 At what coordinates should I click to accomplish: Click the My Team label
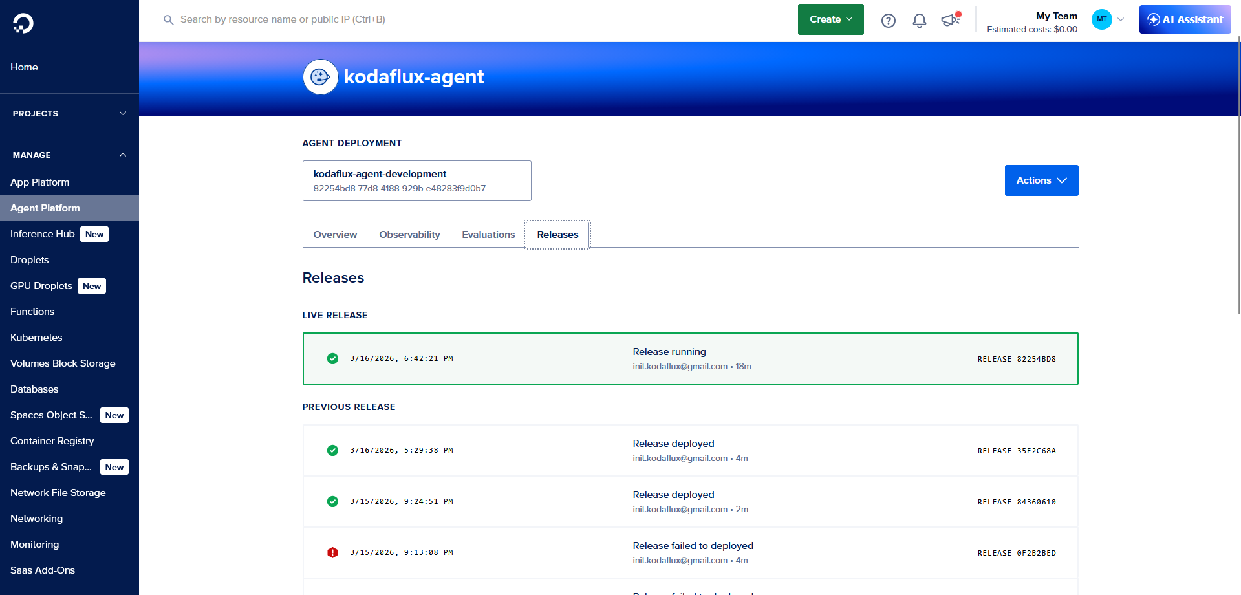1057,16
